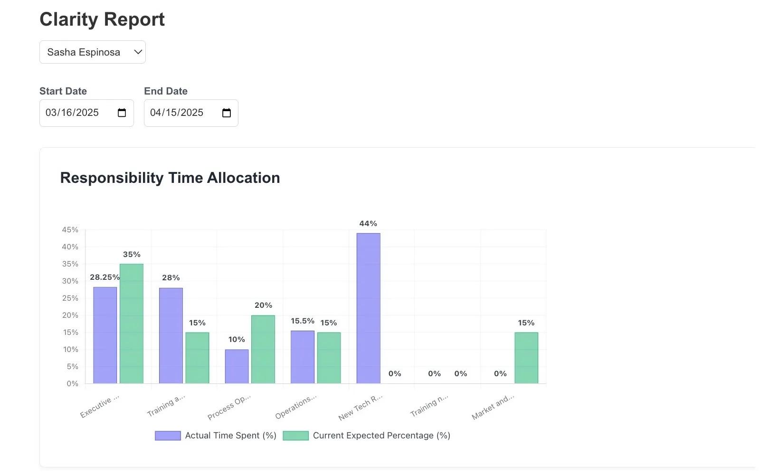Image resolution: width=760 pixels, height=475 pixels.
Task: Click the Actual Time Spent legend label
Action: [230, 436]
